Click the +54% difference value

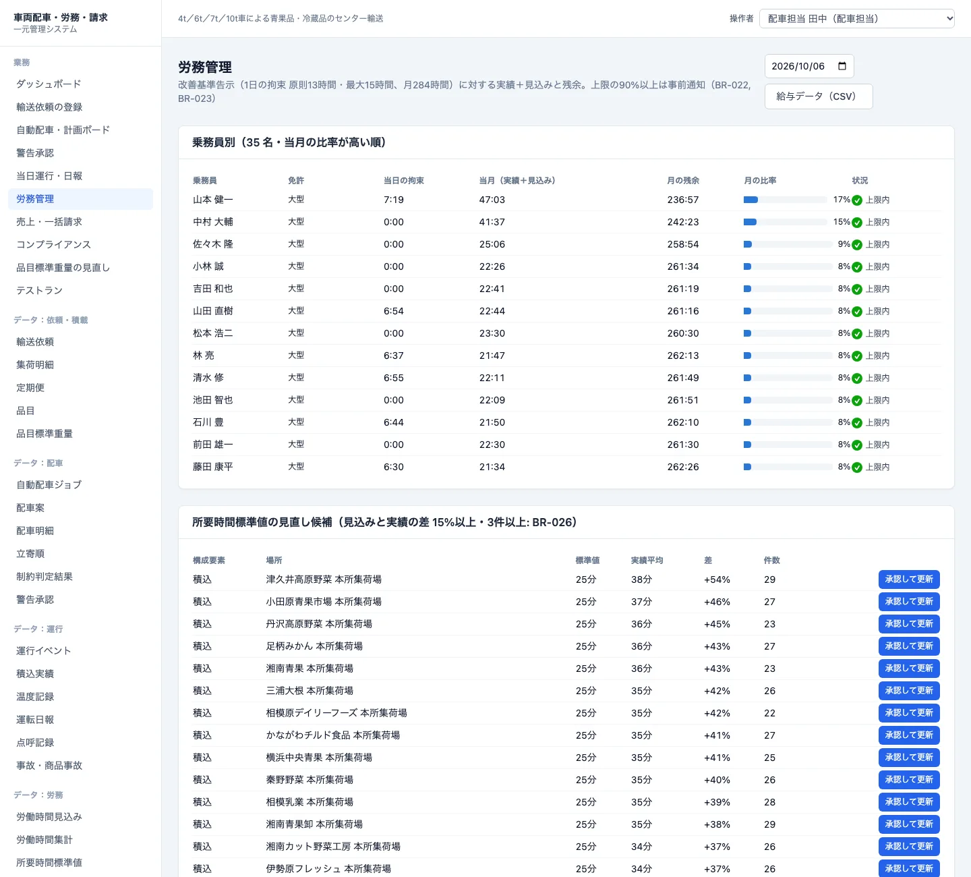click(x=717, y=579)
